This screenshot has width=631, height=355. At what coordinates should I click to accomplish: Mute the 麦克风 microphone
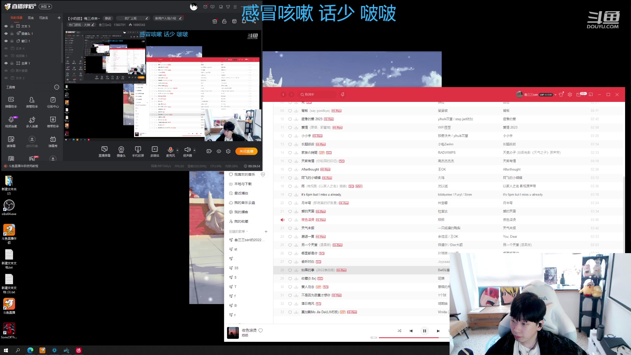click(171, 150)
